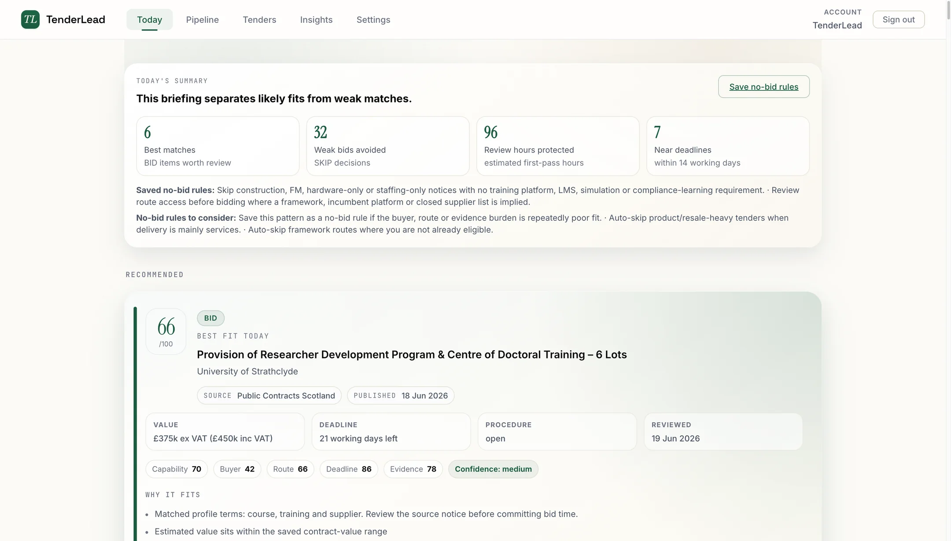This screenshot has height=541, width=951.
Task: Click the 66 out of 100 score box
Action: pos(166,332)
